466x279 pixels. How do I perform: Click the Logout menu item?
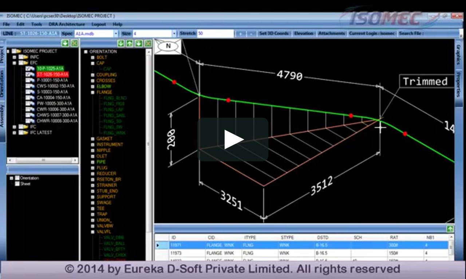pyautogui.click(x=99, y=24)
